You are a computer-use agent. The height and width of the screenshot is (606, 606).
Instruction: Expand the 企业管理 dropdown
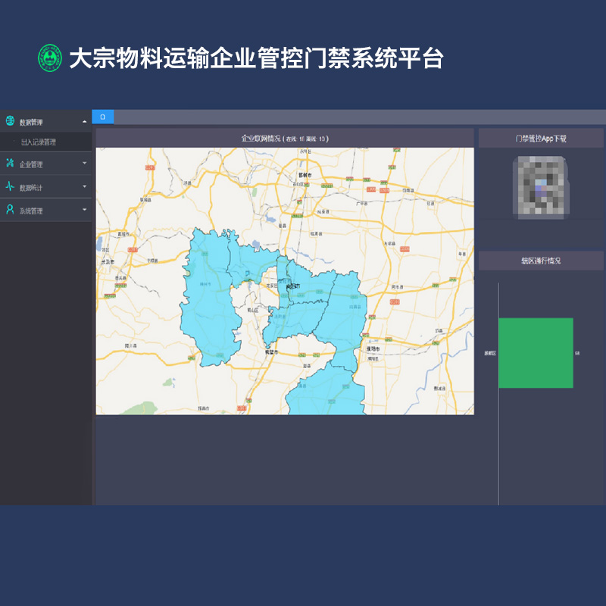83,164
